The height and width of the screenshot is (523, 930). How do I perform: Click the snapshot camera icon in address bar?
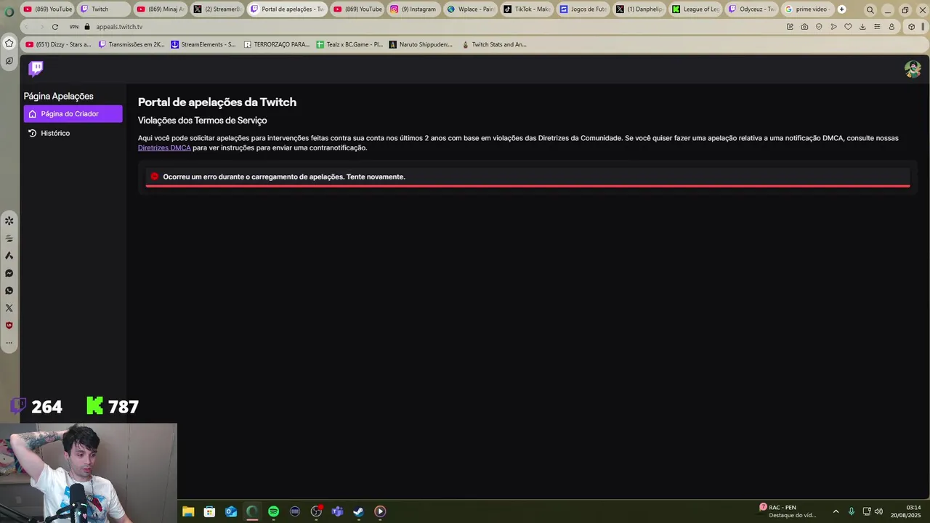coord(804,27)
